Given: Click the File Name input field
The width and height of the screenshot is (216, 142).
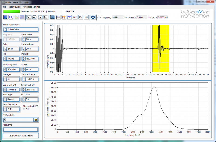Looking at the screenshot, I should pos(21,129).
